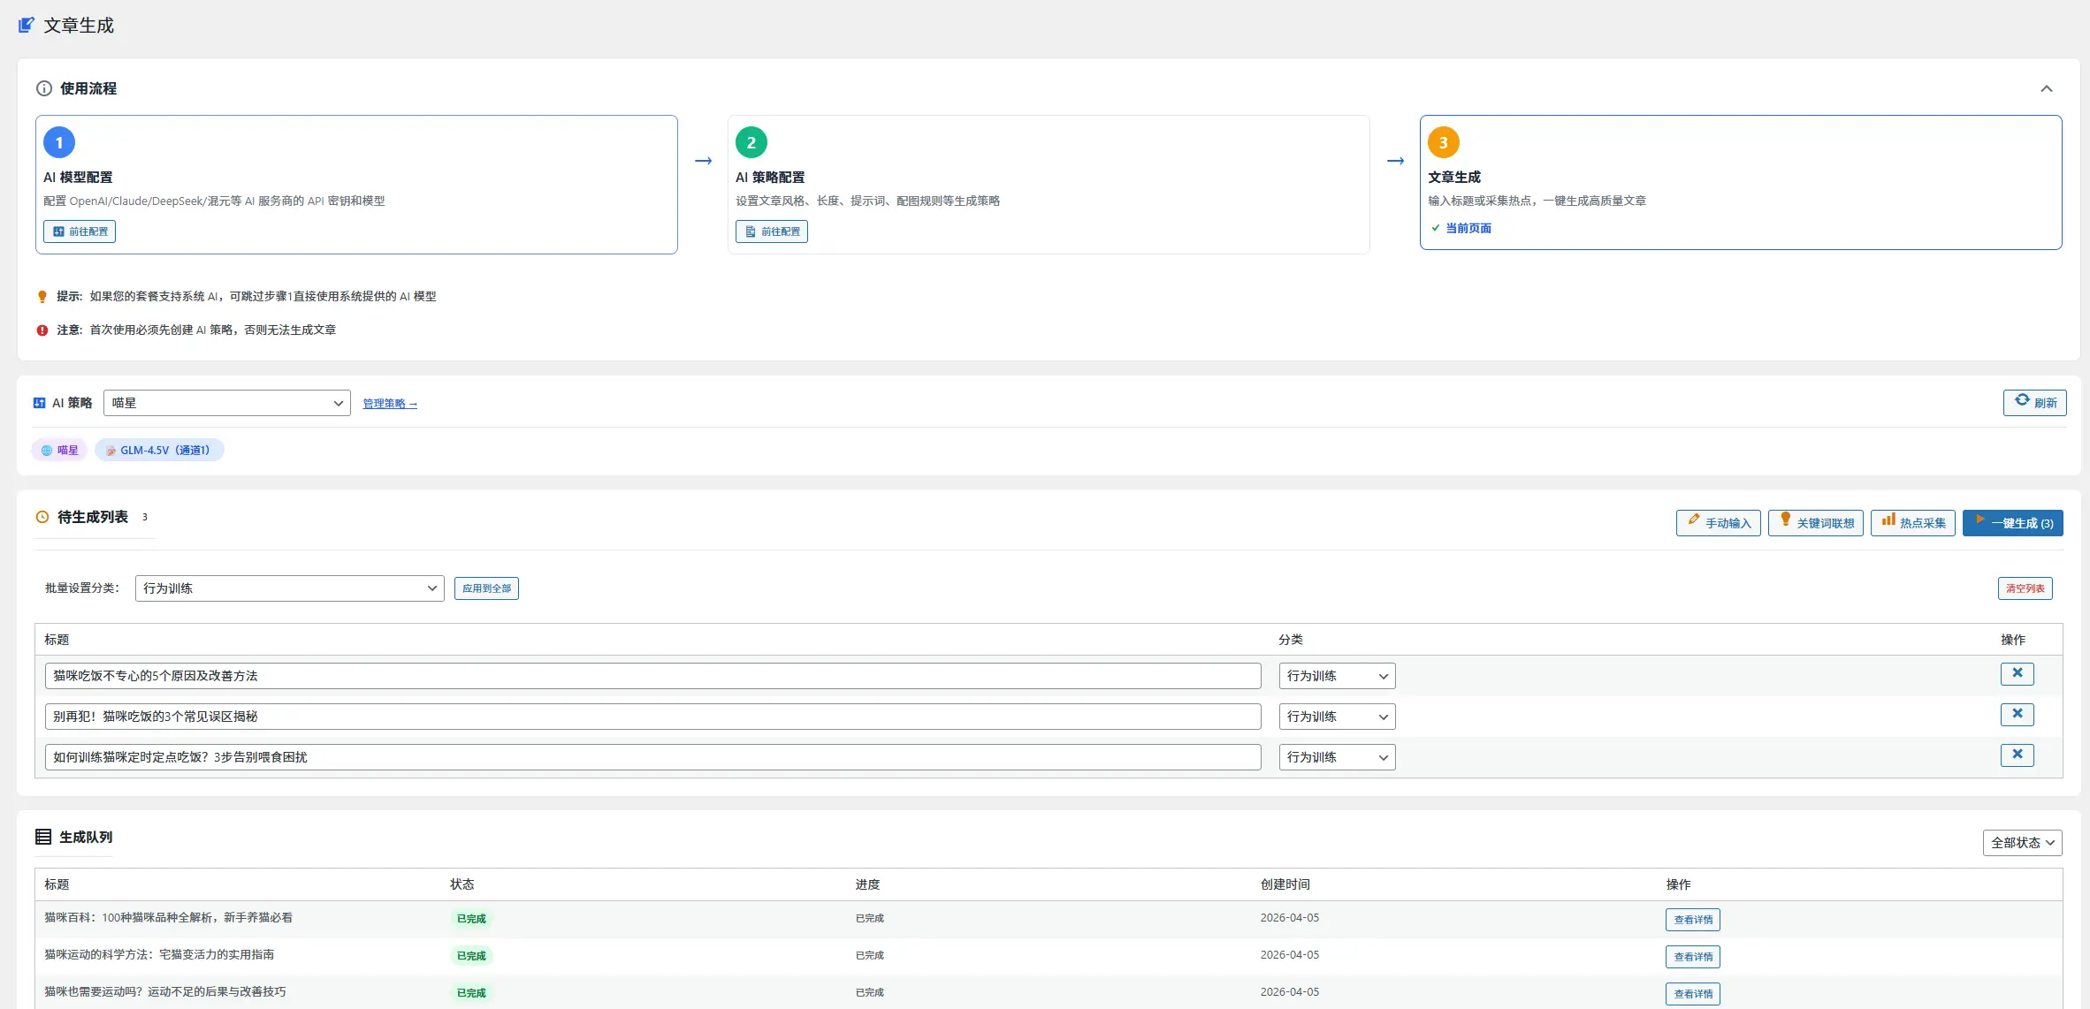
Task: Click into the 如何训练猫咪定时定点吃饭 title field
Action: coord(652,757)
